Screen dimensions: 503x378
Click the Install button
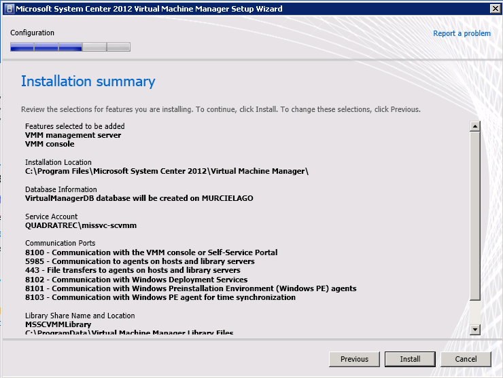pyautogui.click(x=410, y=359)
